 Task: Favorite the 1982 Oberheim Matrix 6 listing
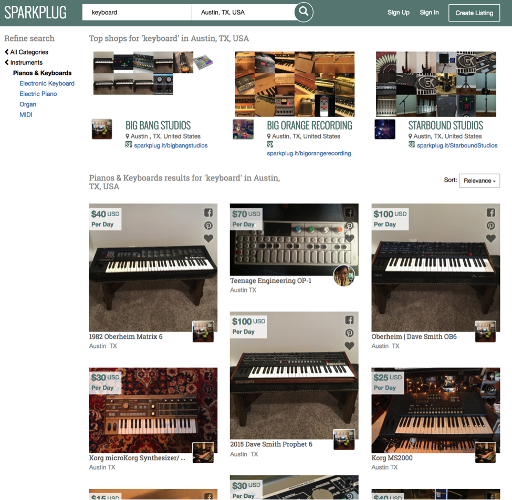tap(208, 238)
